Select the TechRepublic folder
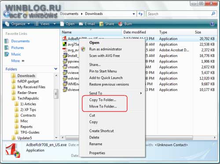This screenshot has width=220, height=164. [x=28, y=98]
